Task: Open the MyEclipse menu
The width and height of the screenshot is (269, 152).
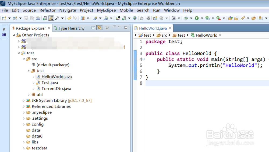Action: tap(106, 10)
